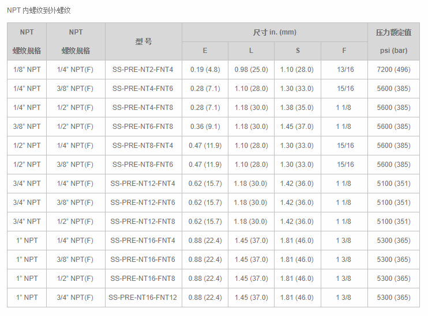The height and width of the screenshot is (316, 428).
Task: Select the 压力额定值 column header
Action: (393, 32)
